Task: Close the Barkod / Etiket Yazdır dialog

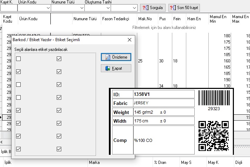Action: click(130, 40)
